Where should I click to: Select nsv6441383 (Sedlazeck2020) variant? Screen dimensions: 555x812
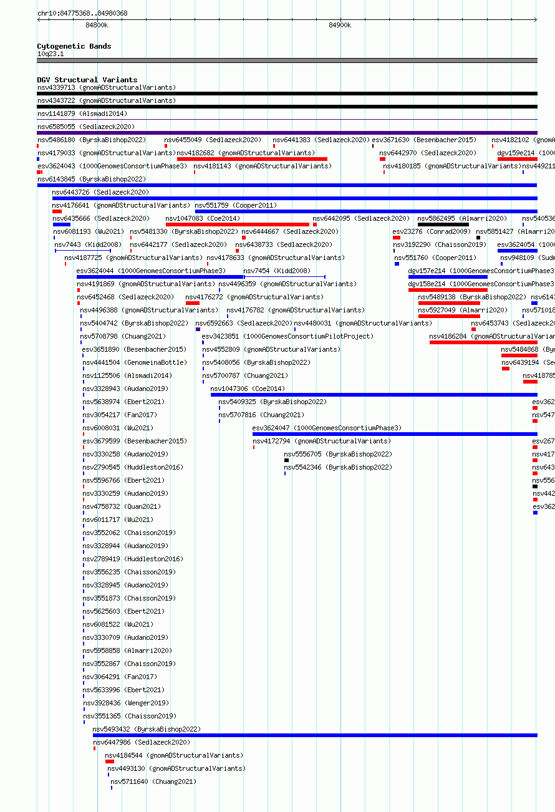(322, 140)
